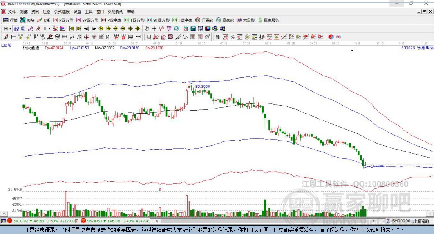The image size is (434, 234).
Task: Open the 交易委托 menu
Action: pyautogui.click(x=115, y=11)
